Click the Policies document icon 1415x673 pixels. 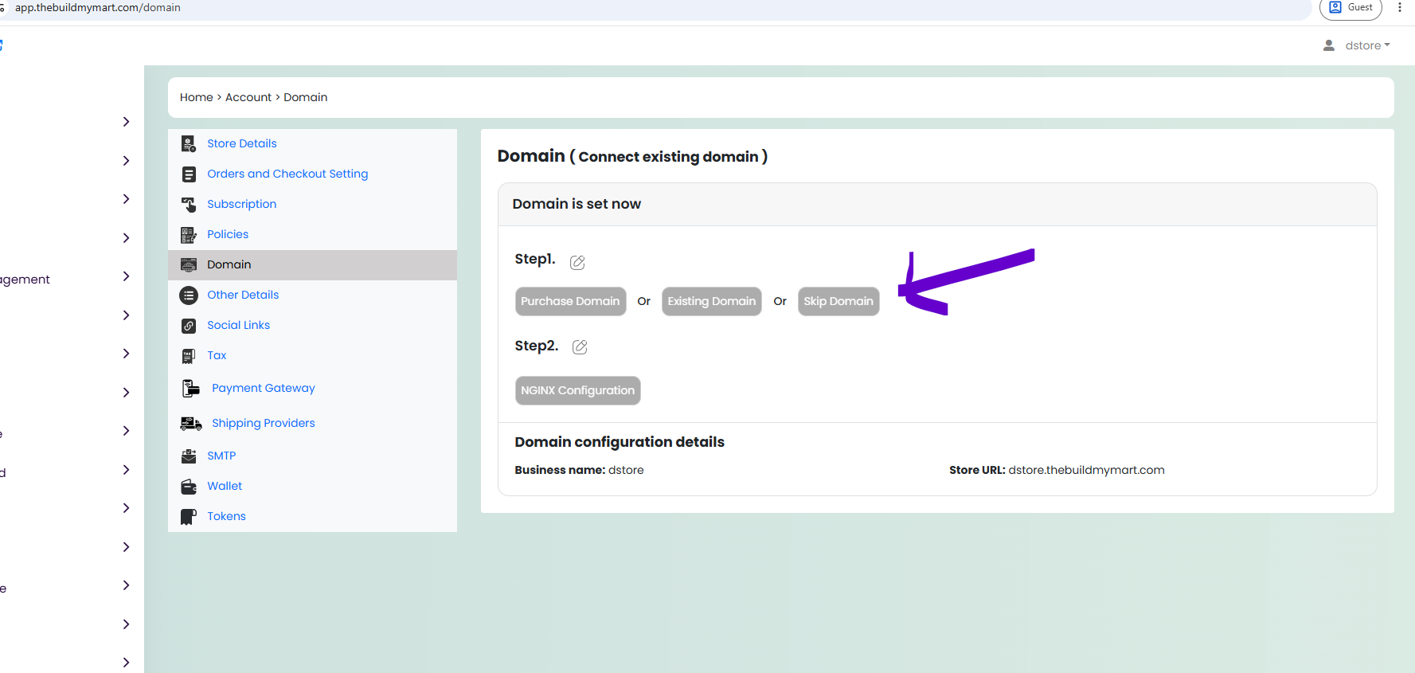click(189, 235)
